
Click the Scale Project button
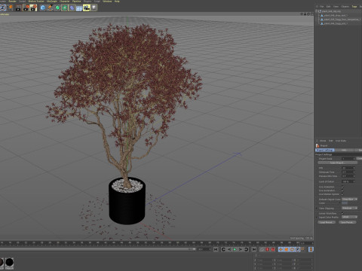pyautogui.click(x=337, y=163)
